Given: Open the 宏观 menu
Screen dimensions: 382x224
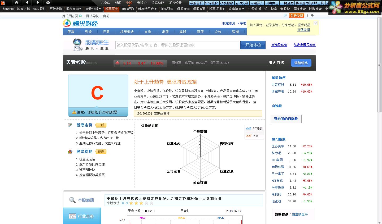Looking at the screenshot, I should [142, 3].
